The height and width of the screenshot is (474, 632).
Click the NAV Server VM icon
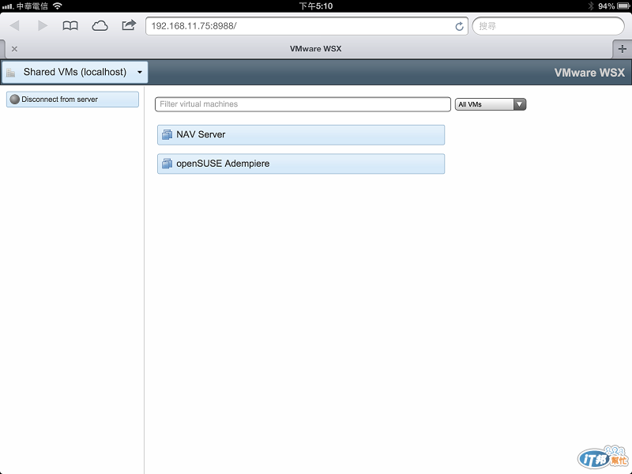tap(167, 134)
